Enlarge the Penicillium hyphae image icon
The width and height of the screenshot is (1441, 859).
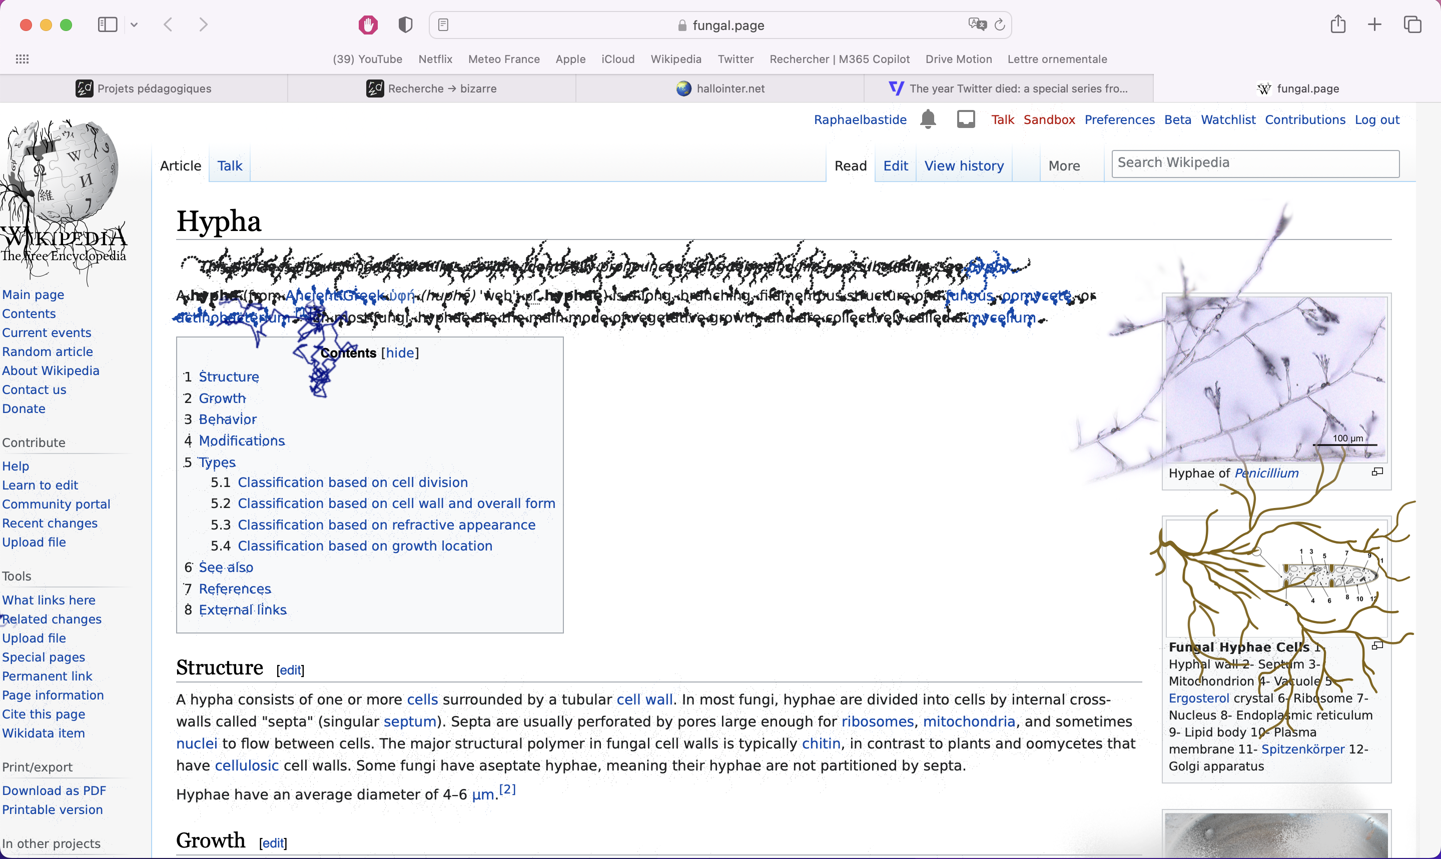pos(1377,472)
